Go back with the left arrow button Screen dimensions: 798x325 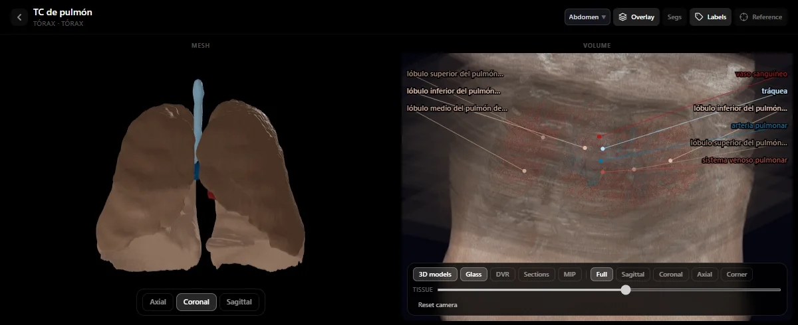19,17
